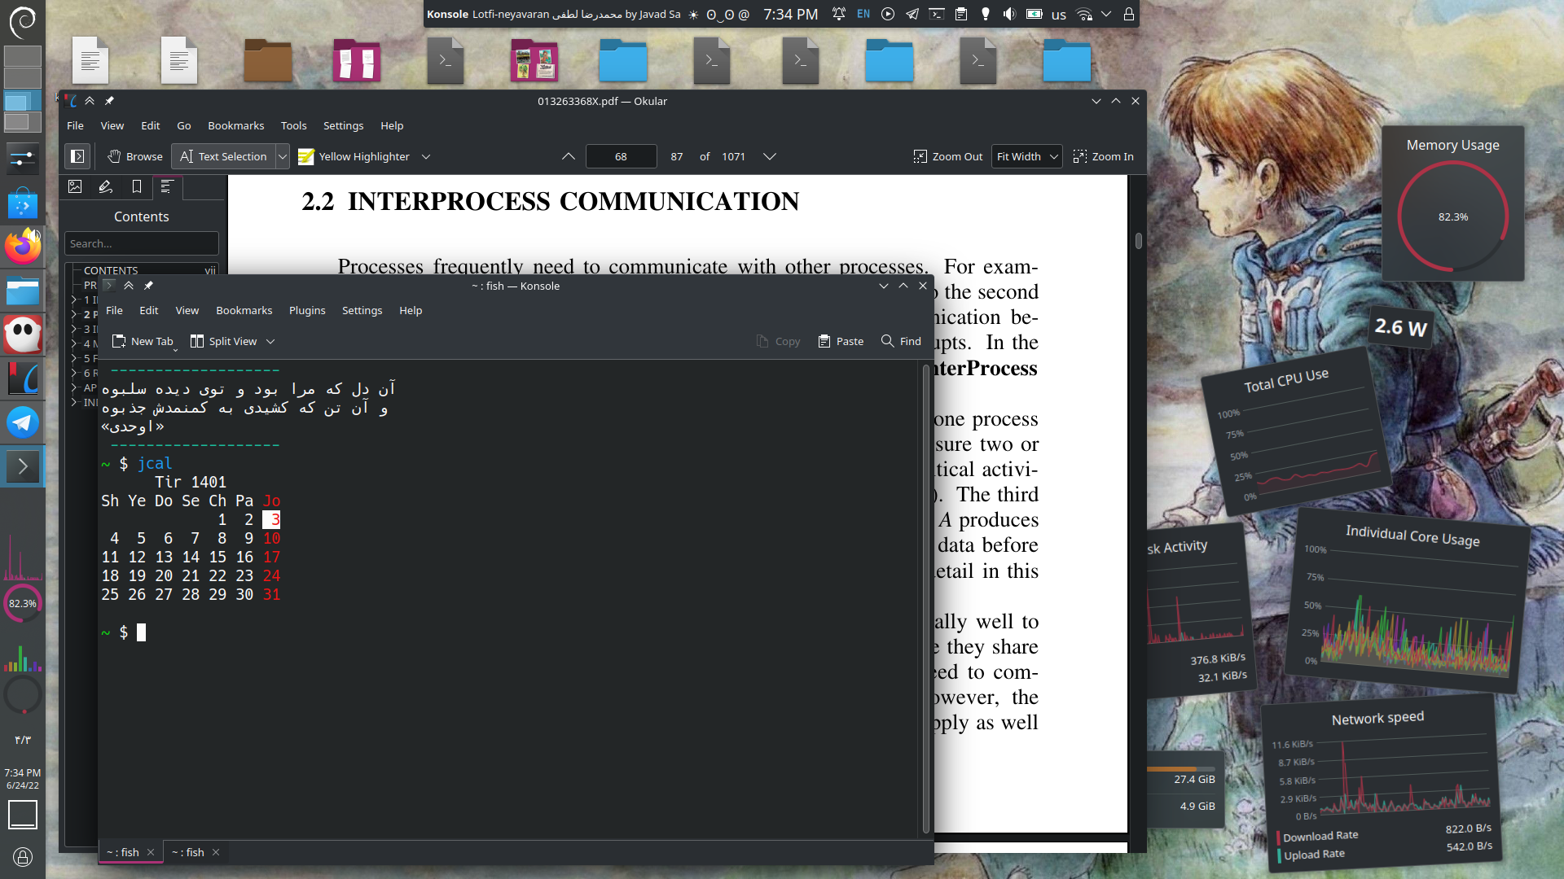Open Firefox from the dock
This screenshot has height=879, width=1564.
coord(23,246)
